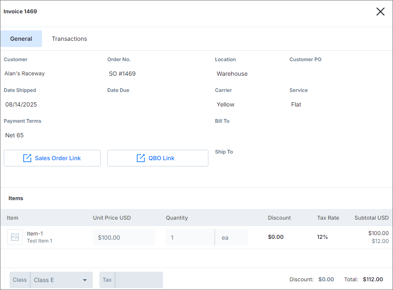Open the Class dropdown to change Class E
Viewport: 393px width, 290px height.
tap(60, 280)
